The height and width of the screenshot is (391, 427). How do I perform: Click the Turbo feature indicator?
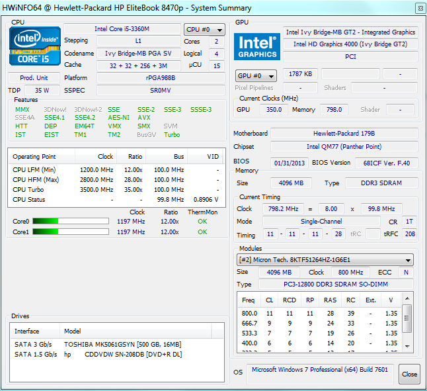[172, 135]
